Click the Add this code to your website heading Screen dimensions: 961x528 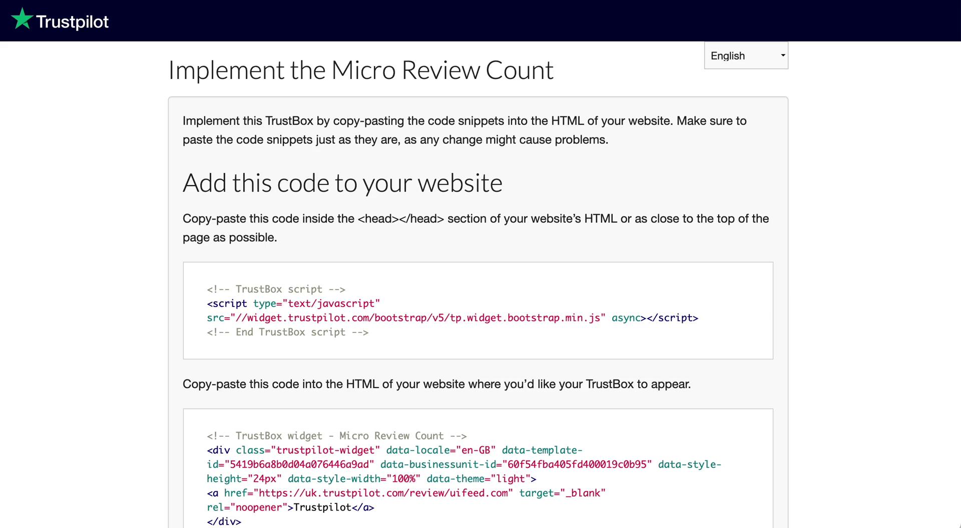(x=342, y=183)
